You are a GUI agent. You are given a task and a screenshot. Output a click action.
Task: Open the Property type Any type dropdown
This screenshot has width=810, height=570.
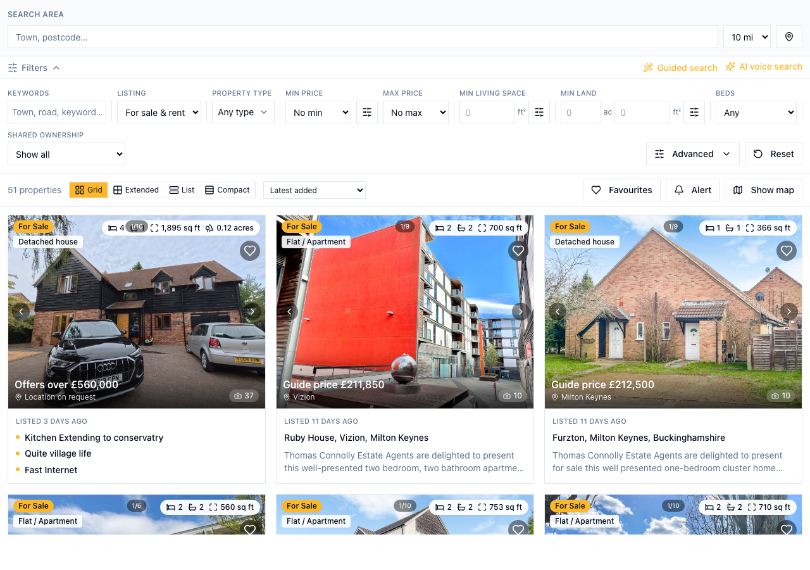243,112
